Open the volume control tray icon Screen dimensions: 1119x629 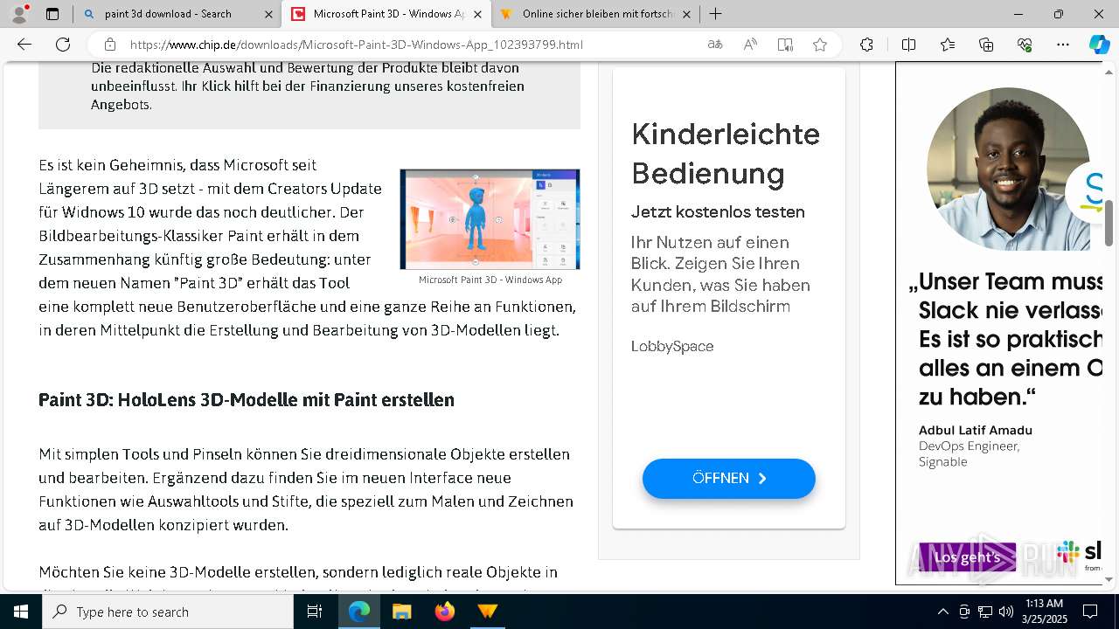click(1006, 612)
